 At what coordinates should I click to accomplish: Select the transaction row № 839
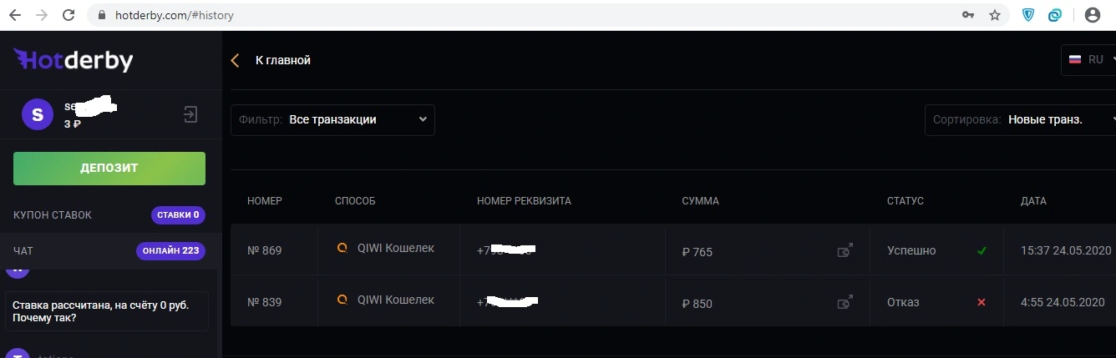tap(673, 302)
